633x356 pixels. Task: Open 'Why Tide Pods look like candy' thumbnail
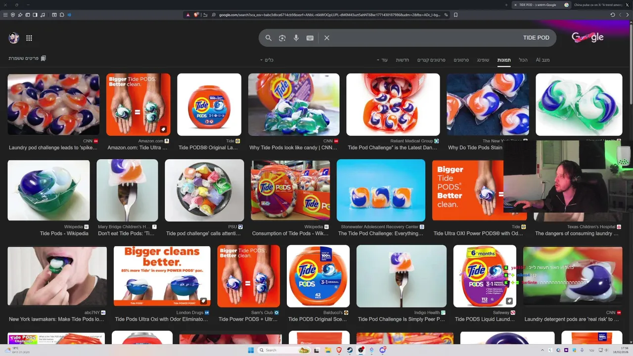(294, 104)
